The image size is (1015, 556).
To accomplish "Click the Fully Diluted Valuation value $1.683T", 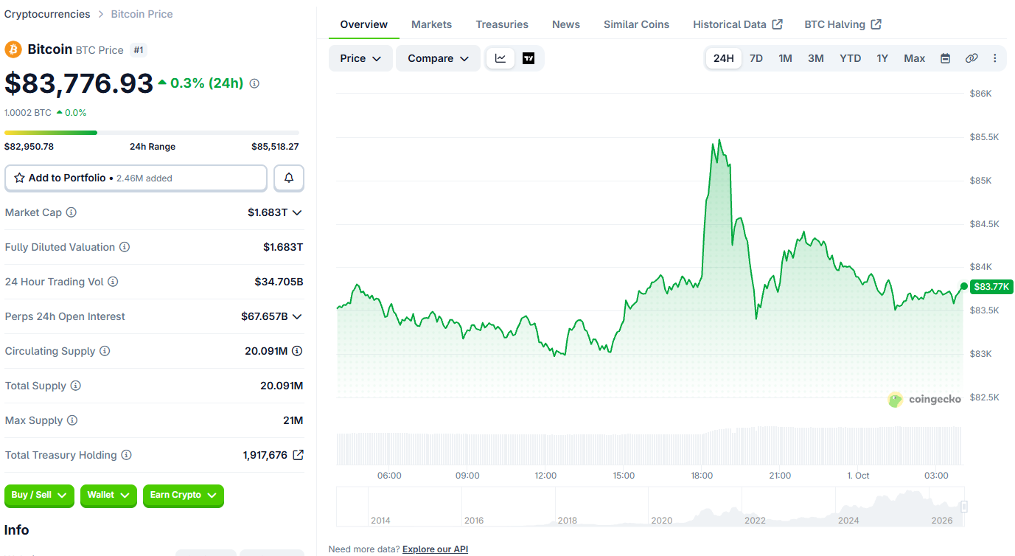I will pyautogui.click(x=283, y=247).
